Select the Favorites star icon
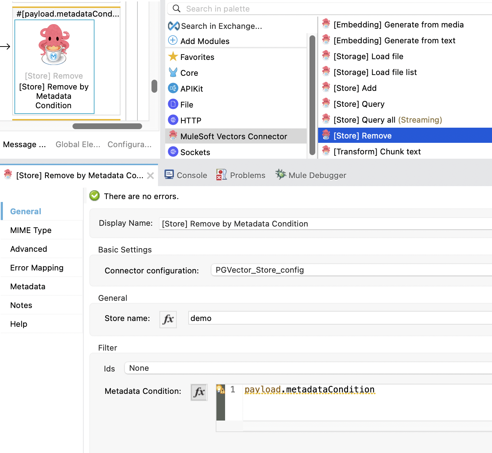 coord(173,56)
